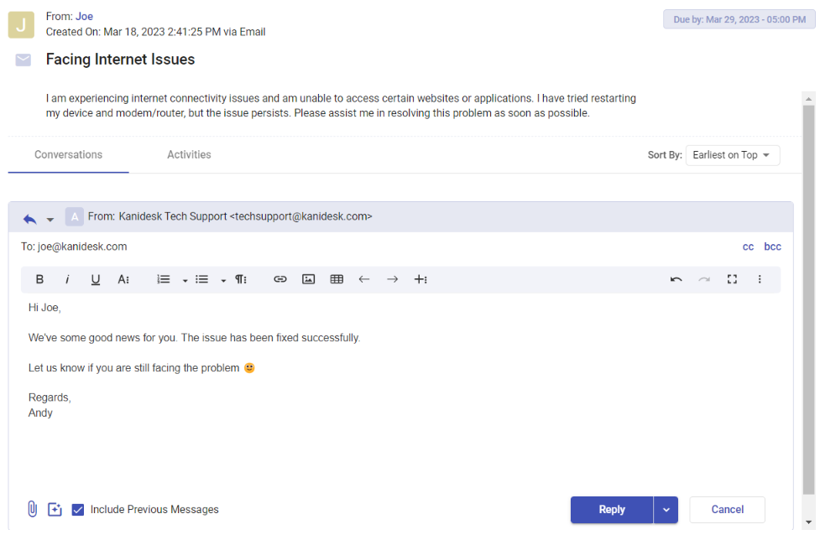
Task: Insert a table into the reply
Action: pos(337,279)
